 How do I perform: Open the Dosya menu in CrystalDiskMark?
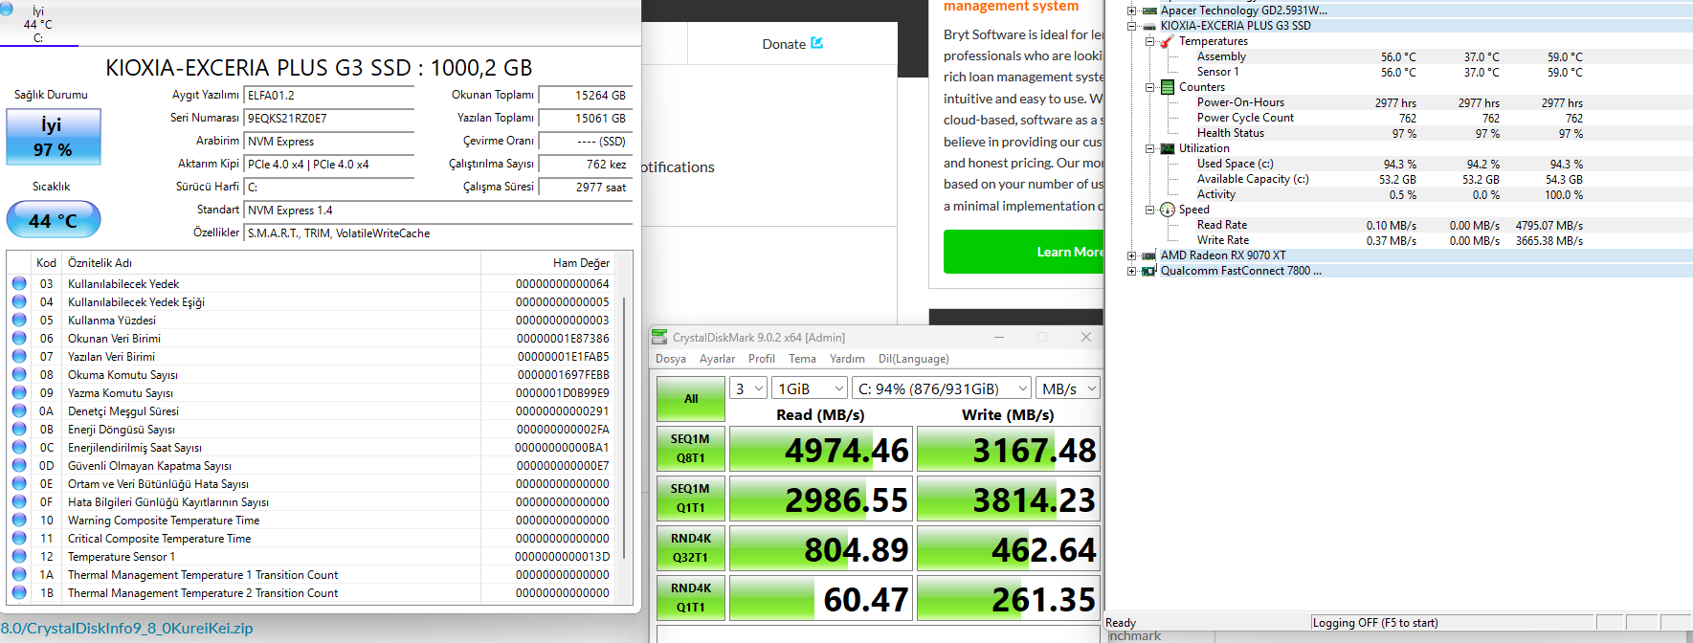tap(670, 359)
